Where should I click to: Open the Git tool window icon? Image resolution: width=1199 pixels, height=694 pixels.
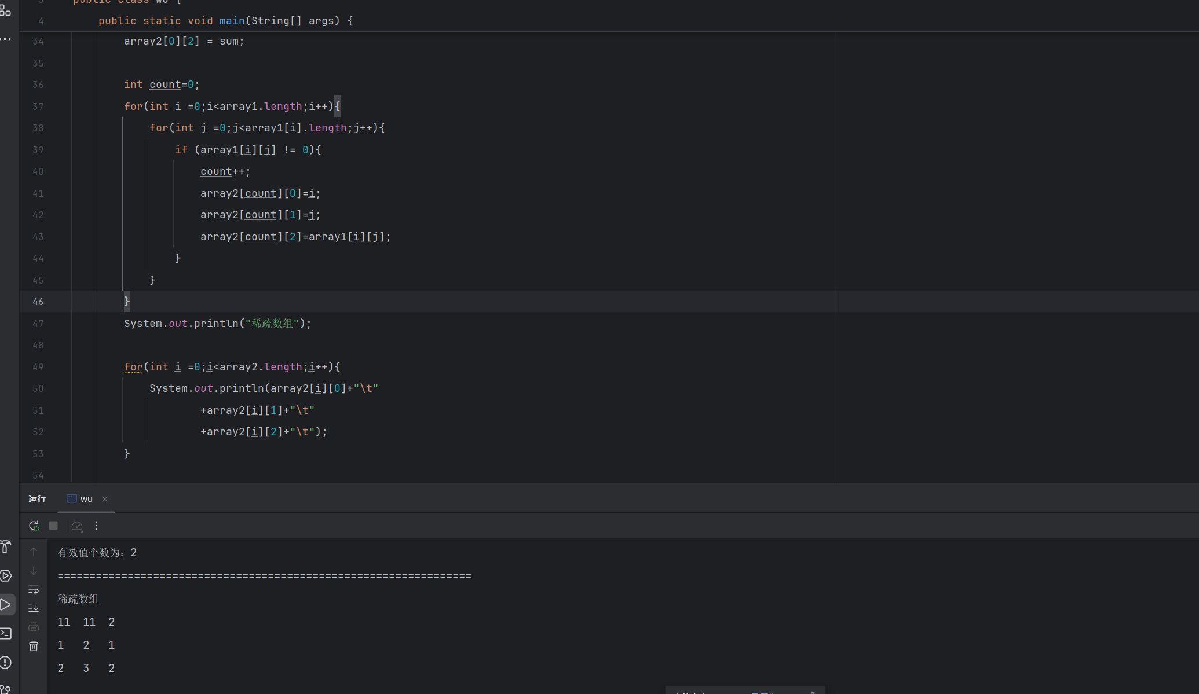click(6, 689)
